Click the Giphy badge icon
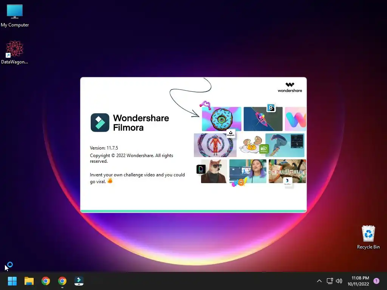Image resolution: width=387 pixels, height=290 pixels. tap(201, 170)
